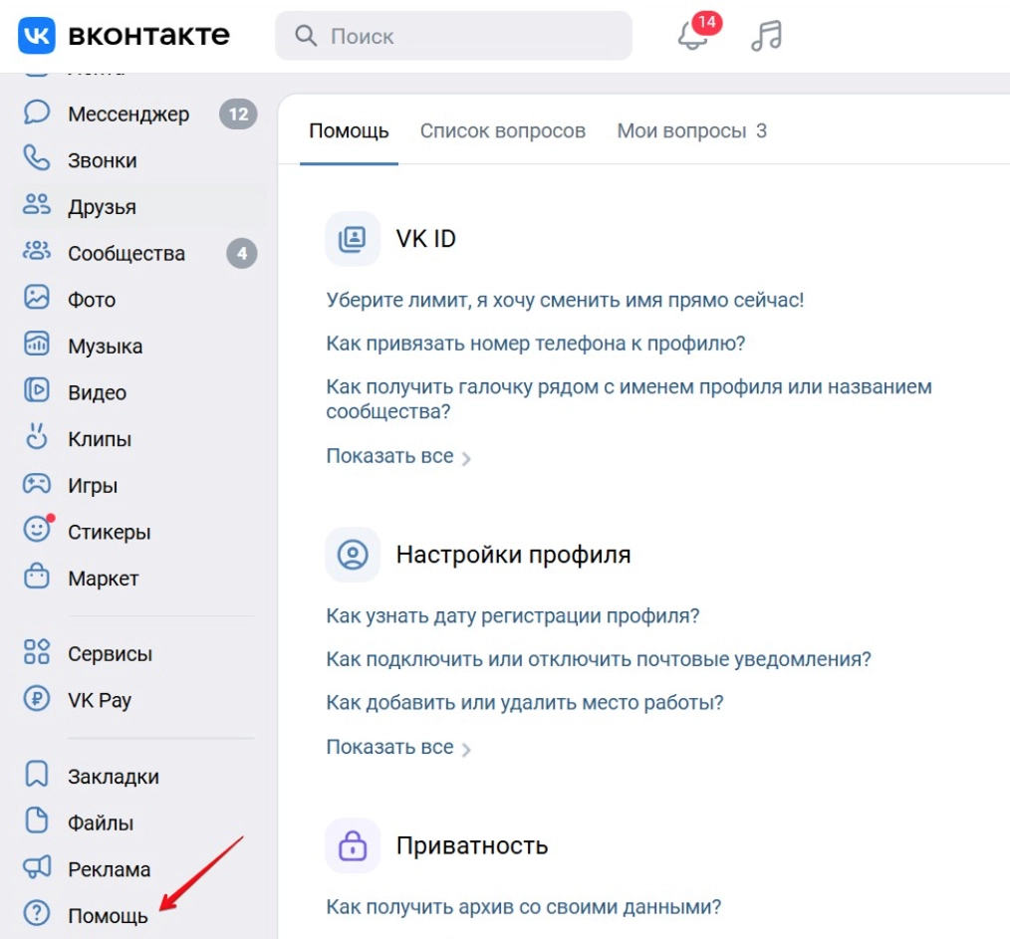The width and height of the screenshot is (1010, 939).
Task: Click the Помощь question mark icon
Action: pos(37,913)
